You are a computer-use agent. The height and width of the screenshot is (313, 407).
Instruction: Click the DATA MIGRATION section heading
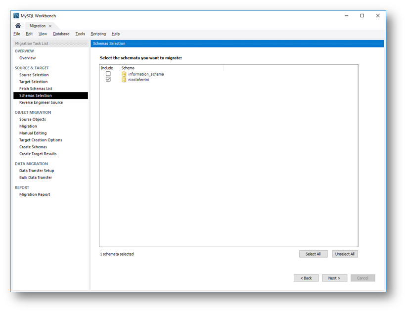click(x=31, y=164)
